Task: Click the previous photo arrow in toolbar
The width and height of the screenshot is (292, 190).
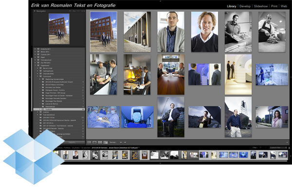Action: coord(121,142)
